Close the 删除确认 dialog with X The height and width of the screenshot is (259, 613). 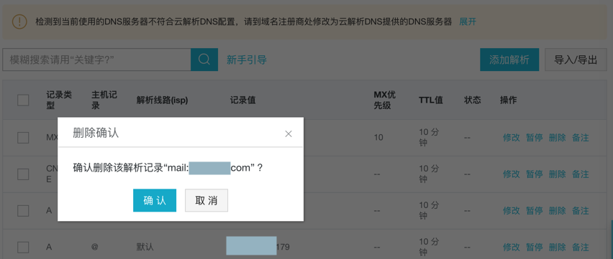pos(289,133)
